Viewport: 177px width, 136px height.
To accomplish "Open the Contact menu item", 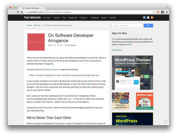I will point(112,18).
